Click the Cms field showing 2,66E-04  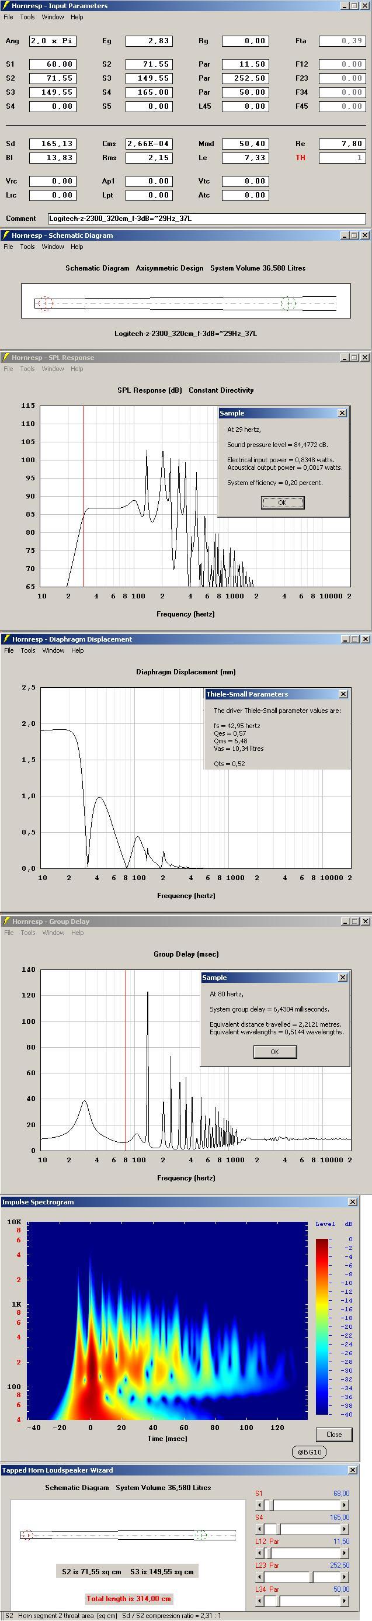149,144
